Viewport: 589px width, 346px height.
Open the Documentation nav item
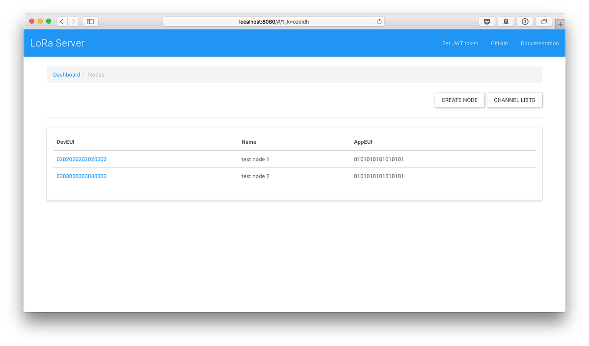click(539, 43)
